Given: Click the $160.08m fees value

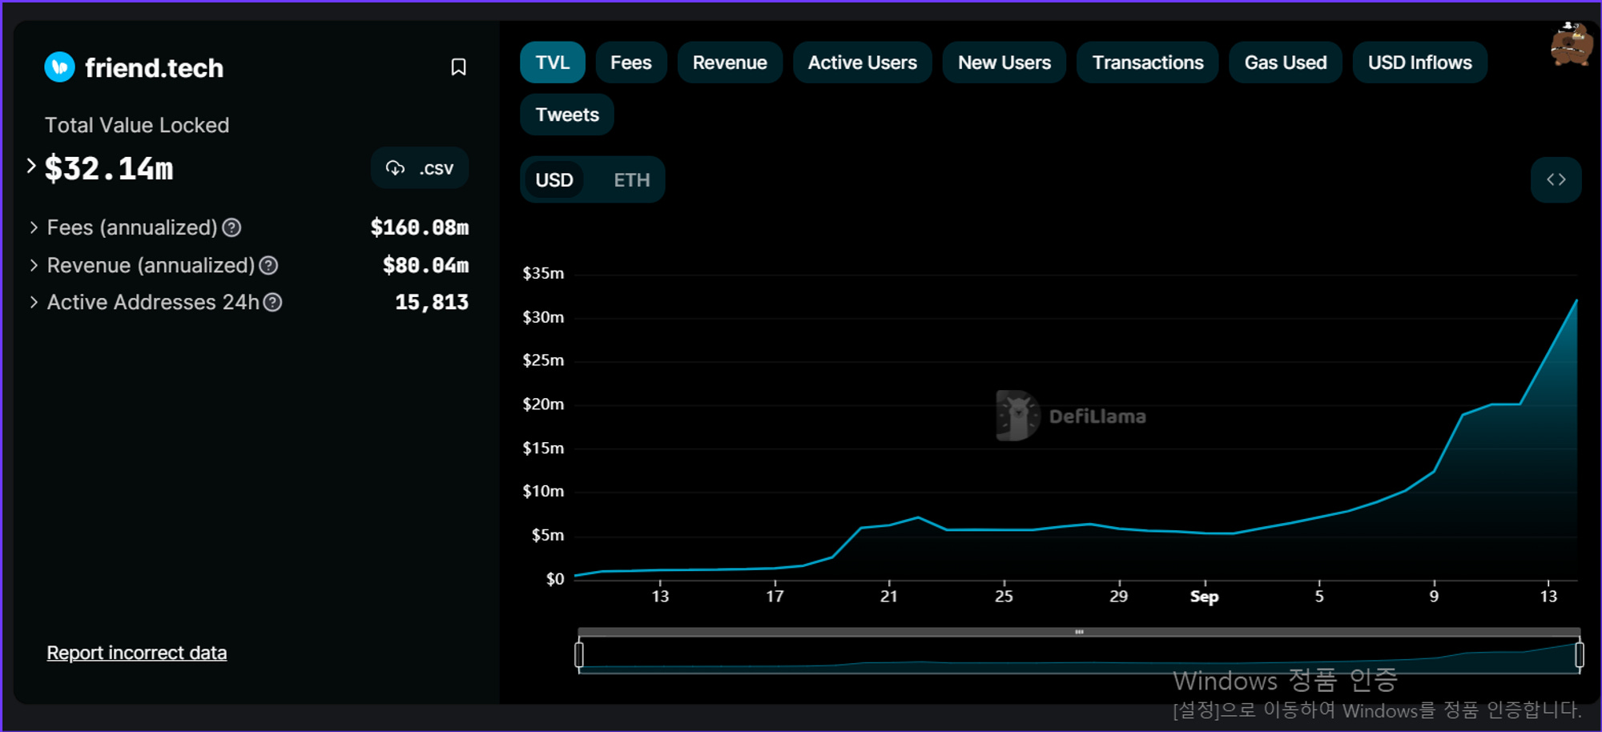Looking at the screenshot, I should tap(420, 228).
